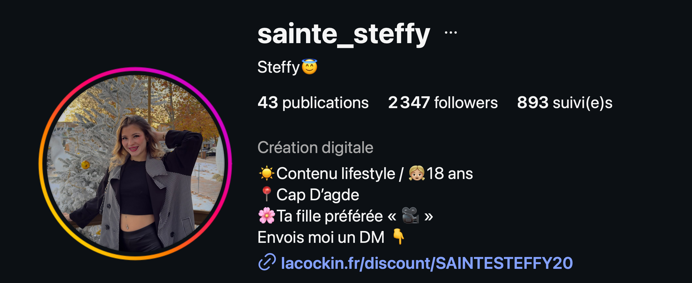This screenshot has height=283, width=692.
Task: Click the Création digitale category label
Action: click(315, 147)
